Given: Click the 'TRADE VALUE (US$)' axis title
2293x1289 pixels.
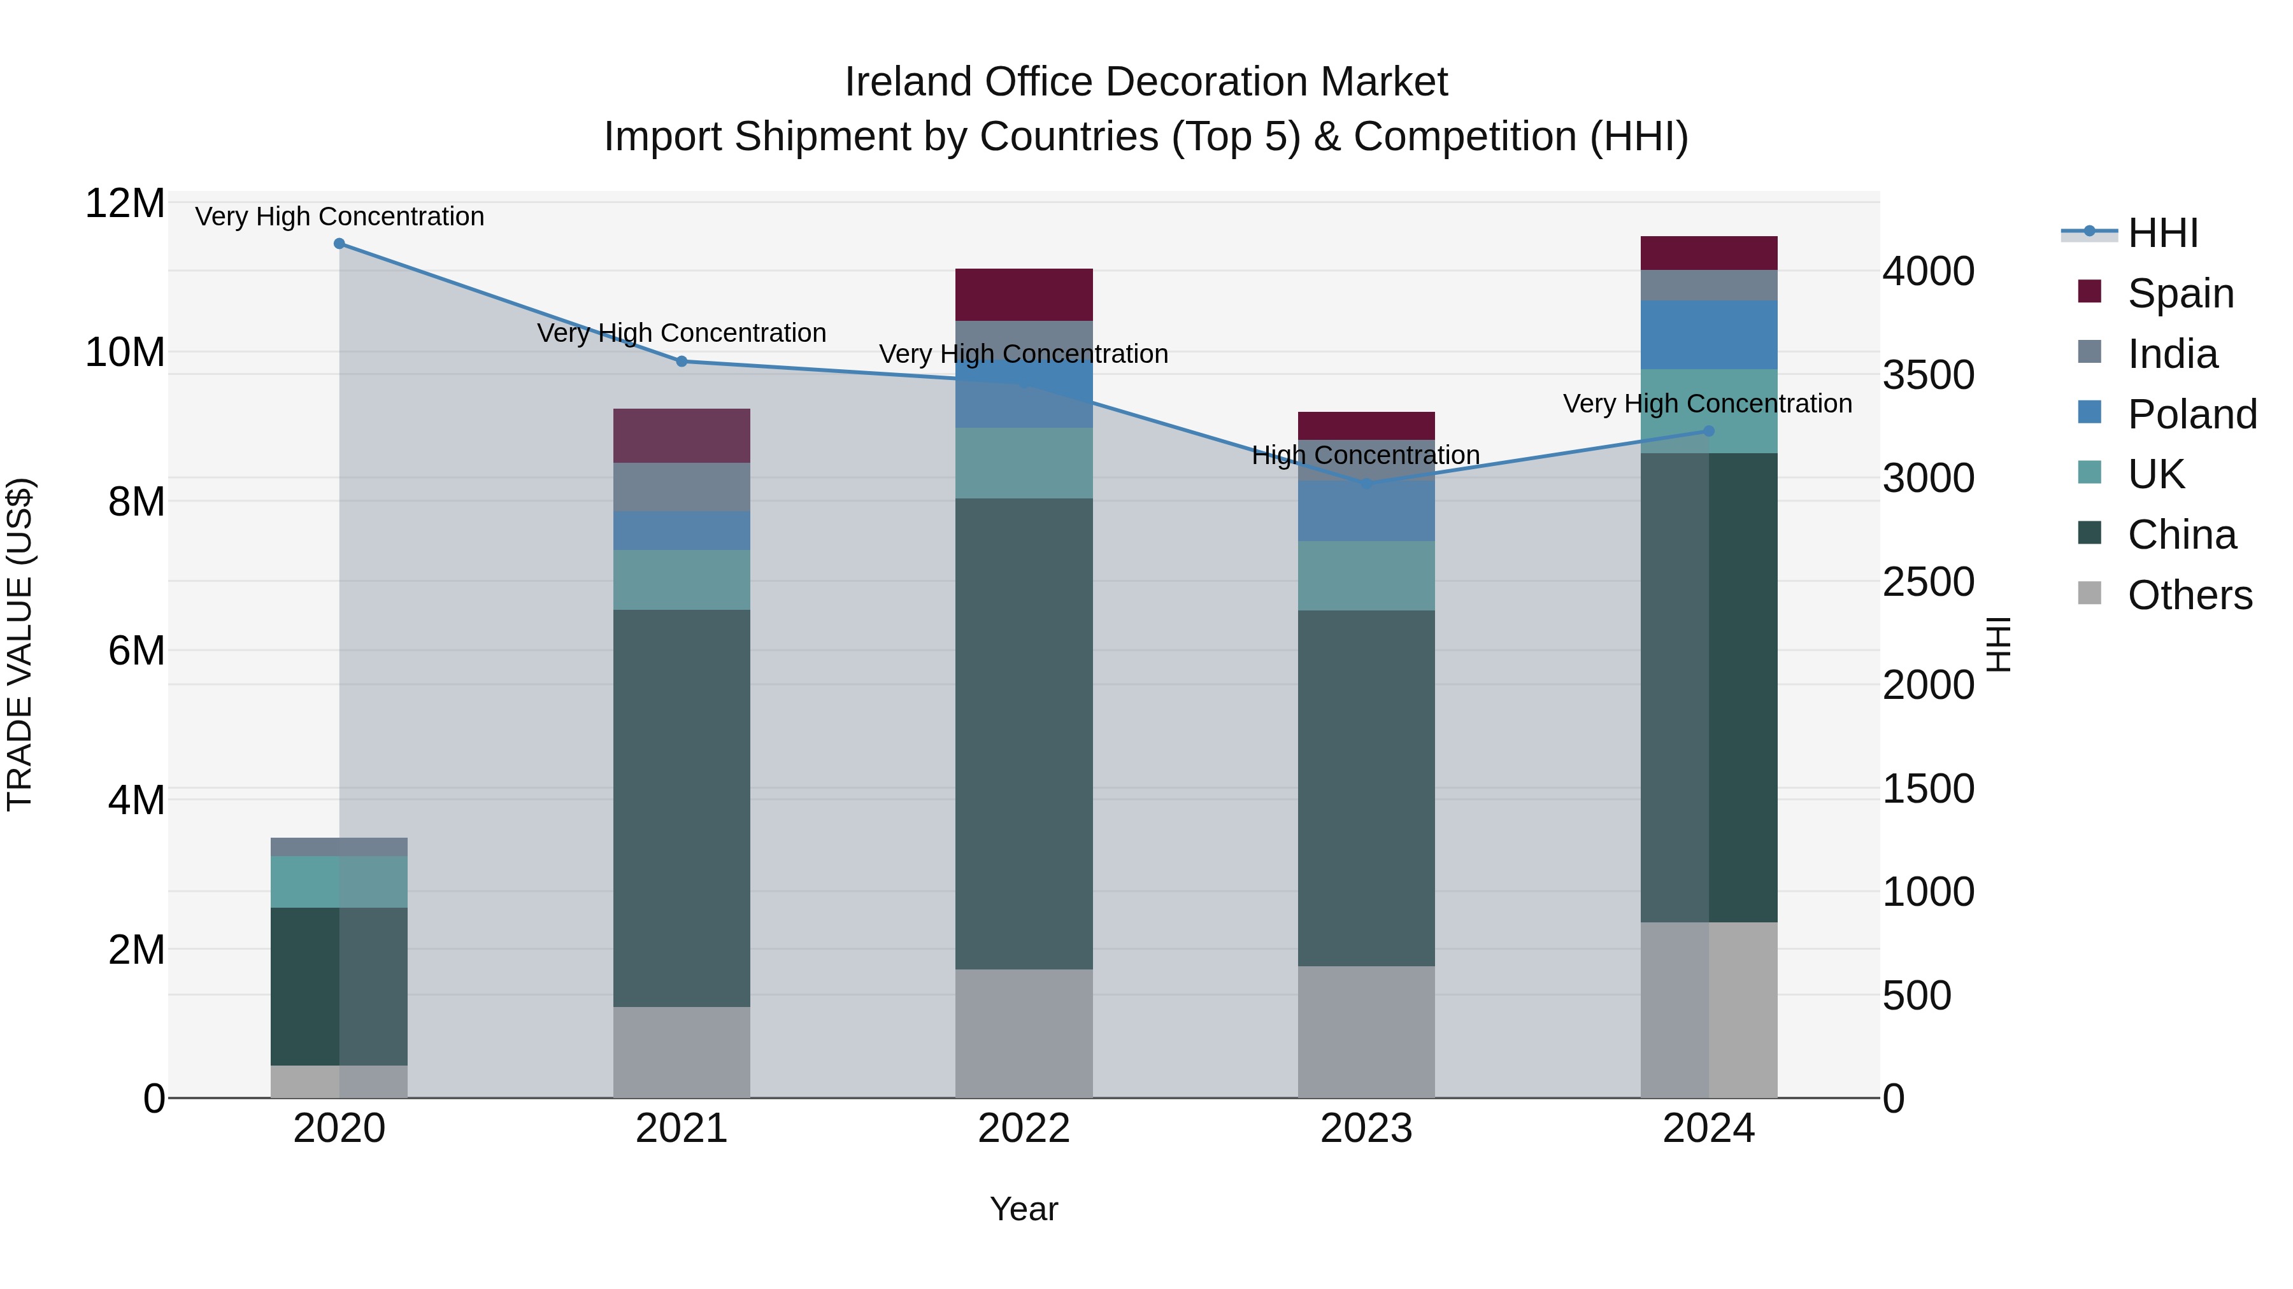Looking at the screenshot, I should (20, 644).
